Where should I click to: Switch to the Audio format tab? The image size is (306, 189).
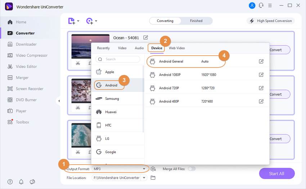[x=139, y=48]
